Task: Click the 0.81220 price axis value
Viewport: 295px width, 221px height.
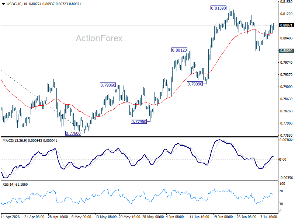Action: [286, 14]
